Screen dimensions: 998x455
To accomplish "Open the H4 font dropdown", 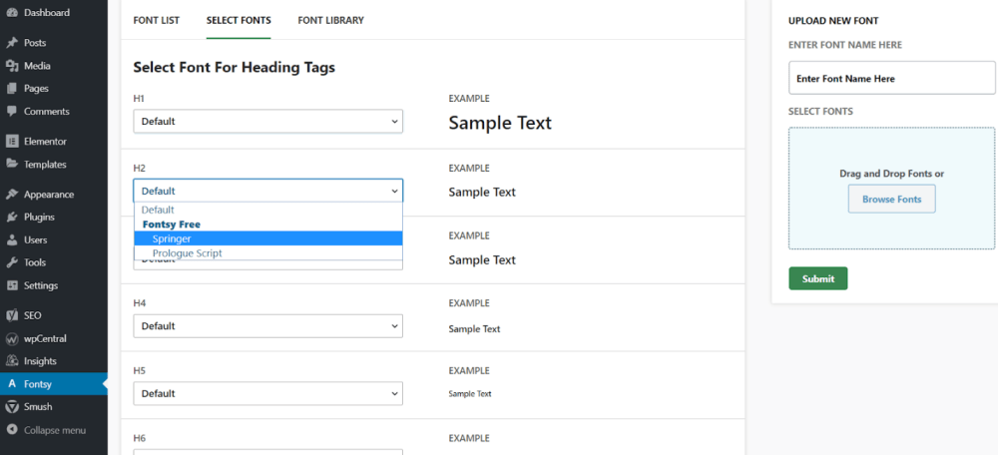I will (x=267, y=326).
